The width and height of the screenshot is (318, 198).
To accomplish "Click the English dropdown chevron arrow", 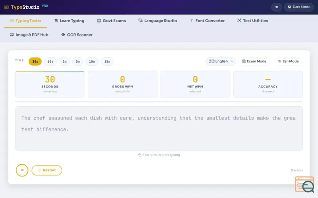I will click(x=232, y=61).
